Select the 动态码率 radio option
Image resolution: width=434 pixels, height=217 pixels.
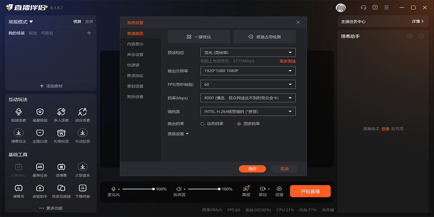point(203,124)
